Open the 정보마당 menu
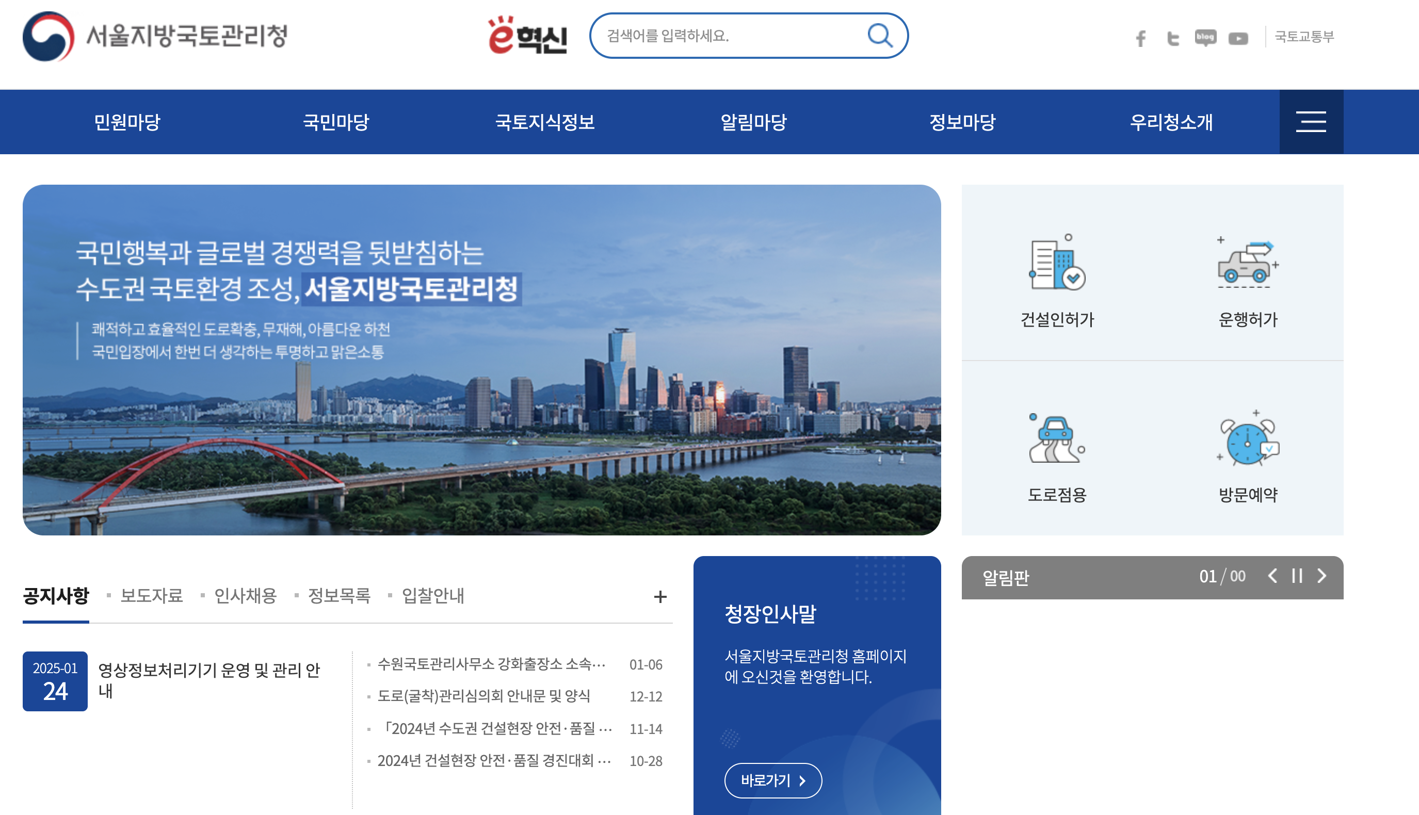Screen dimensions: 1419x815 (x=962, y=121)
